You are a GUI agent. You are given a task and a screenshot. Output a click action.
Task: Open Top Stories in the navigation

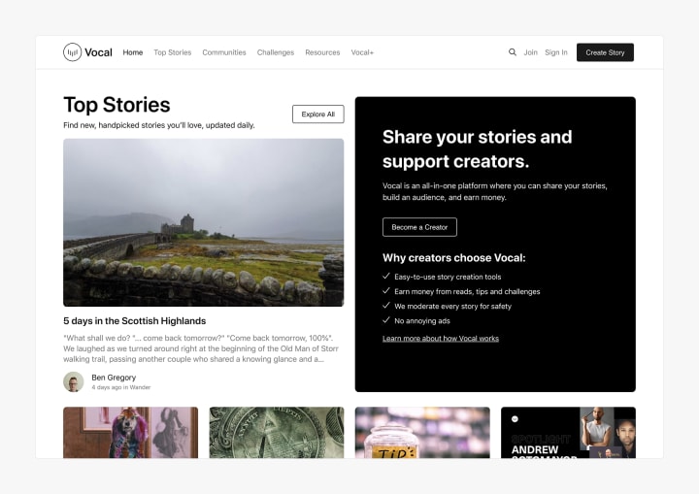[173, 52]
